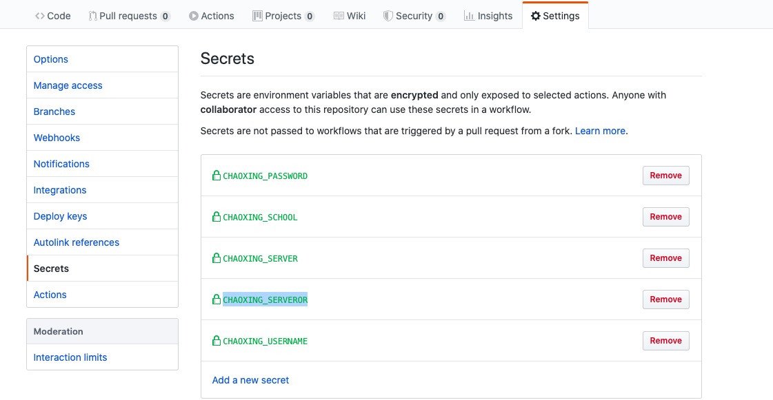Screen dimensions: 773x400
Task: Click the Settings gear icon
Action: [x=535, y=16]
